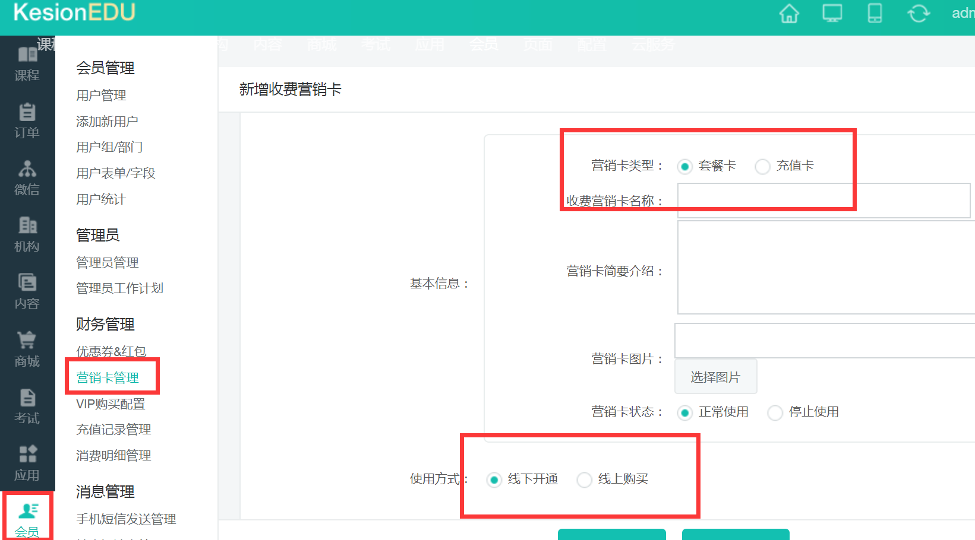Open the 订单 sidebar section
The height and width of the screenshot is (540, 975).
[x=27, y=121]
